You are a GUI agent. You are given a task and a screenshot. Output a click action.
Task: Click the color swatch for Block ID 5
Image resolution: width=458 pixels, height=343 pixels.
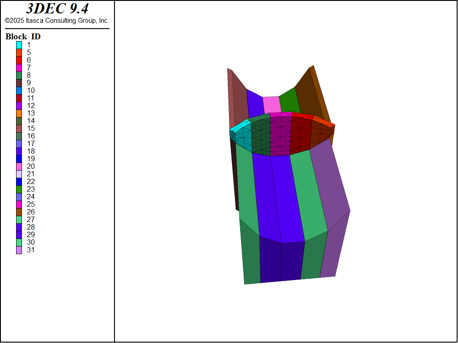coord(19,53)
